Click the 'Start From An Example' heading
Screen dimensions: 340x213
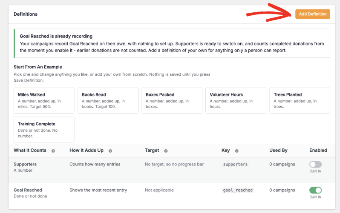38,67
